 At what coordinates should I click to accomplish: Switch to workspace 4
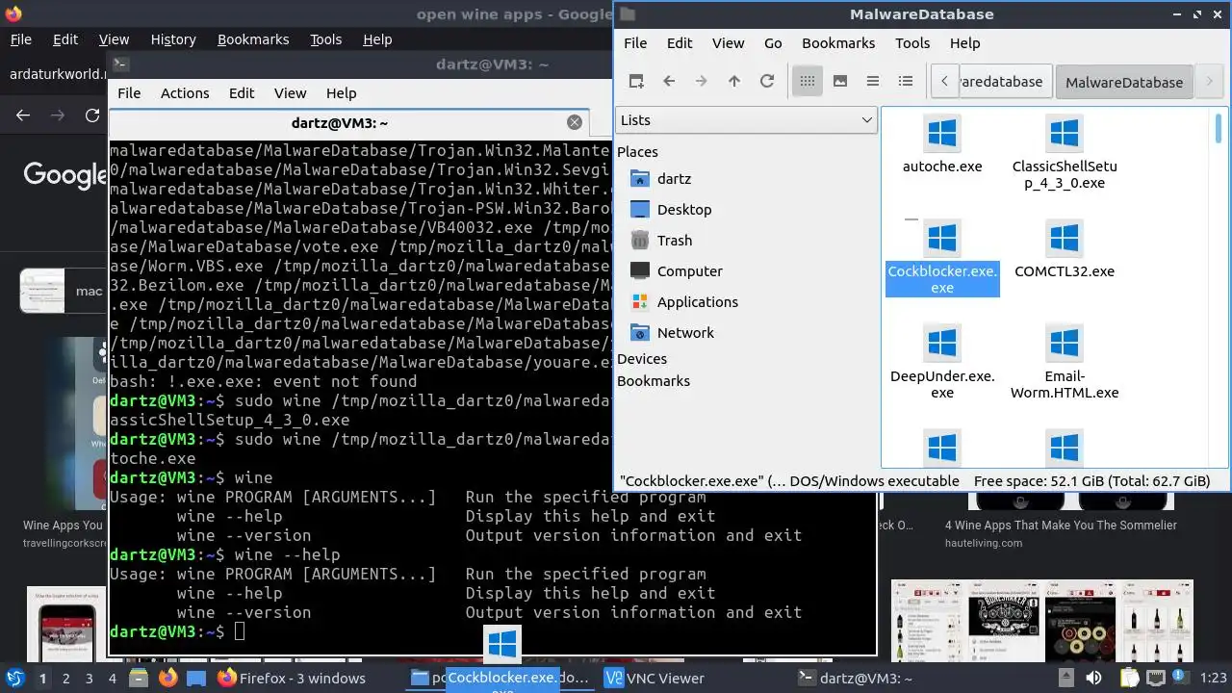coord(112,679)
